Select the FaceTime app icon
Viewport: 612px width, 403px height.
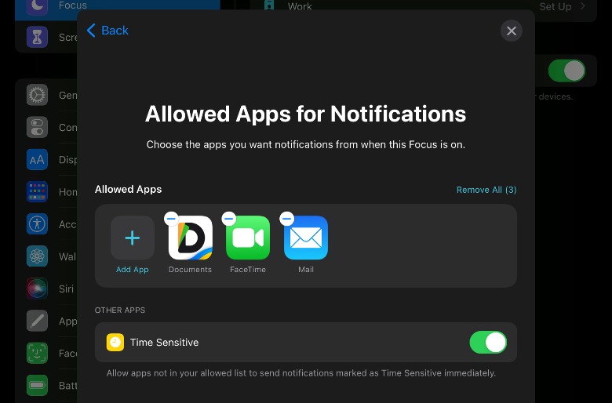click(248, 238)
